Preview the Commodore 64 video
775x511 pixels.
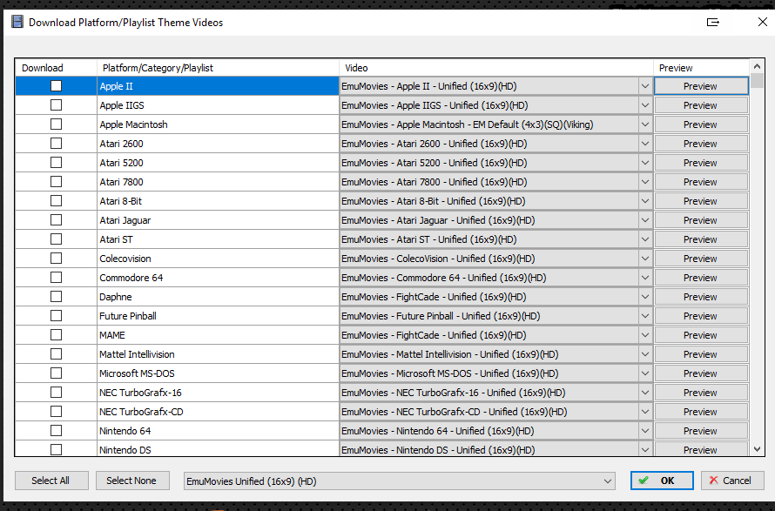pos(701,277)
